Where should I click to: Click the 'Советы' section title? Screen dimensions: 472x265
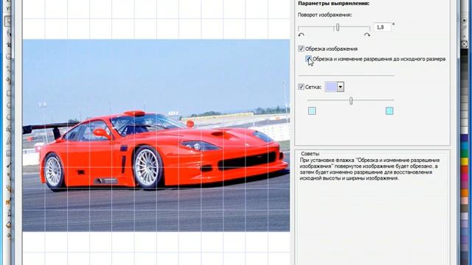click(310, 154)
